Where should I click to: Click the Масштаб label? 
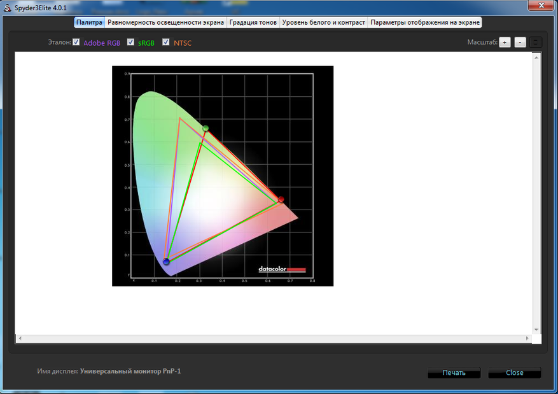click(482, 42)
